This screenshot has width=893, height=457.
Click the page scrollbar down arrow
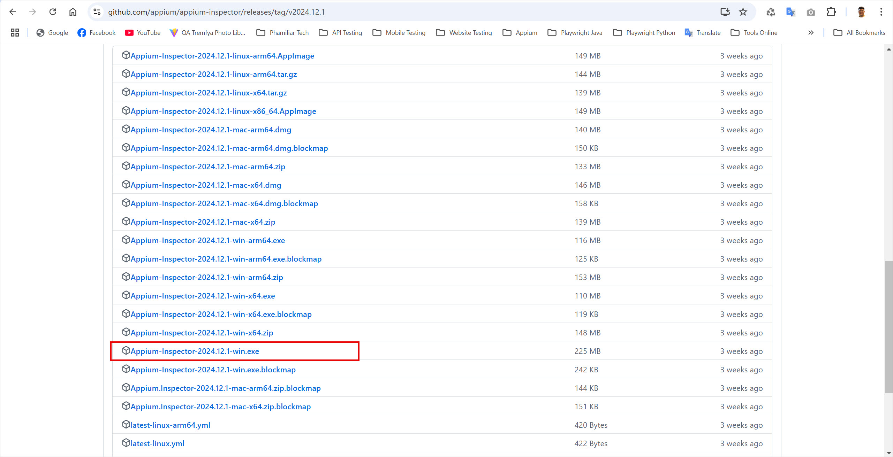pos(889,452)
